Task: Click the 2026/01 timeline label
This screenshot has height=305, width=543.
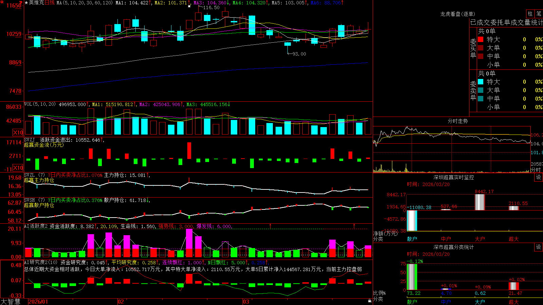Action: [x=38, y=302]
